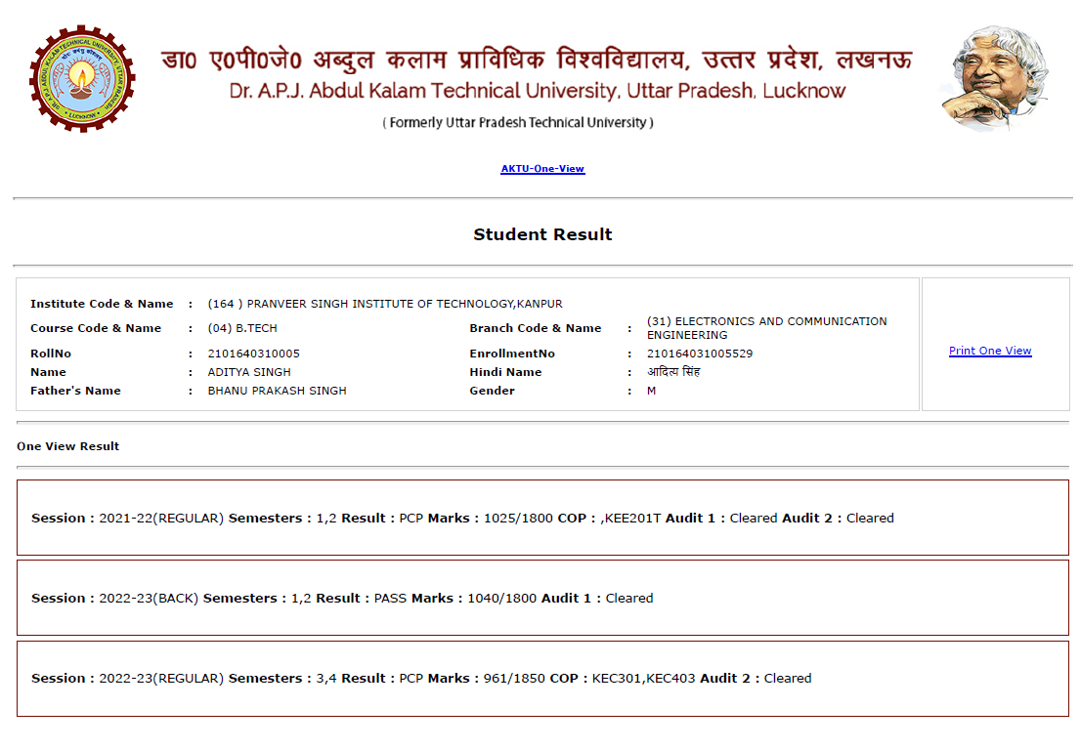The image size is (1081, 750).
Task: Click the portrait illustration in the header
Action: [994, 78]
